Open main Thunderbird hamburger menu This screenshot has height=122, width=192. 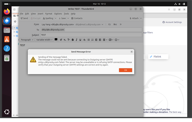coord(169,10)
